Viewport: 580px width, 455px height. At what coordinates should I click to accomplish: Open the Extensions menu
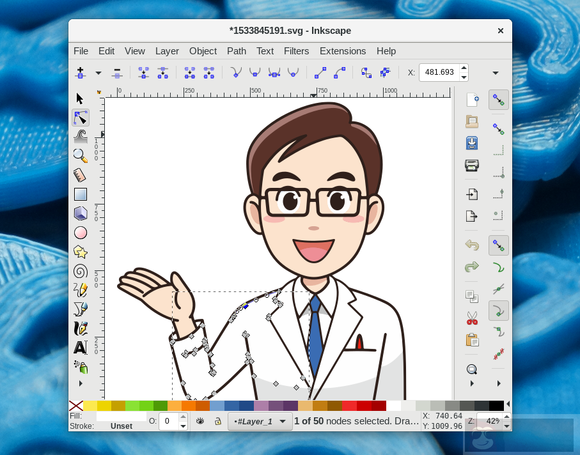pyautogui.click(x=342, y=51)
